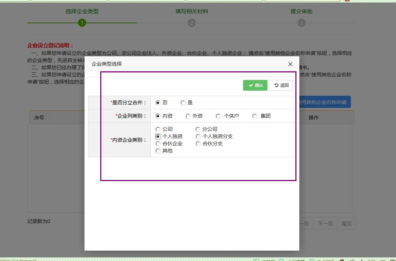
Task: Select 合伙分支 radio button
Action: (x=198, y=144)
